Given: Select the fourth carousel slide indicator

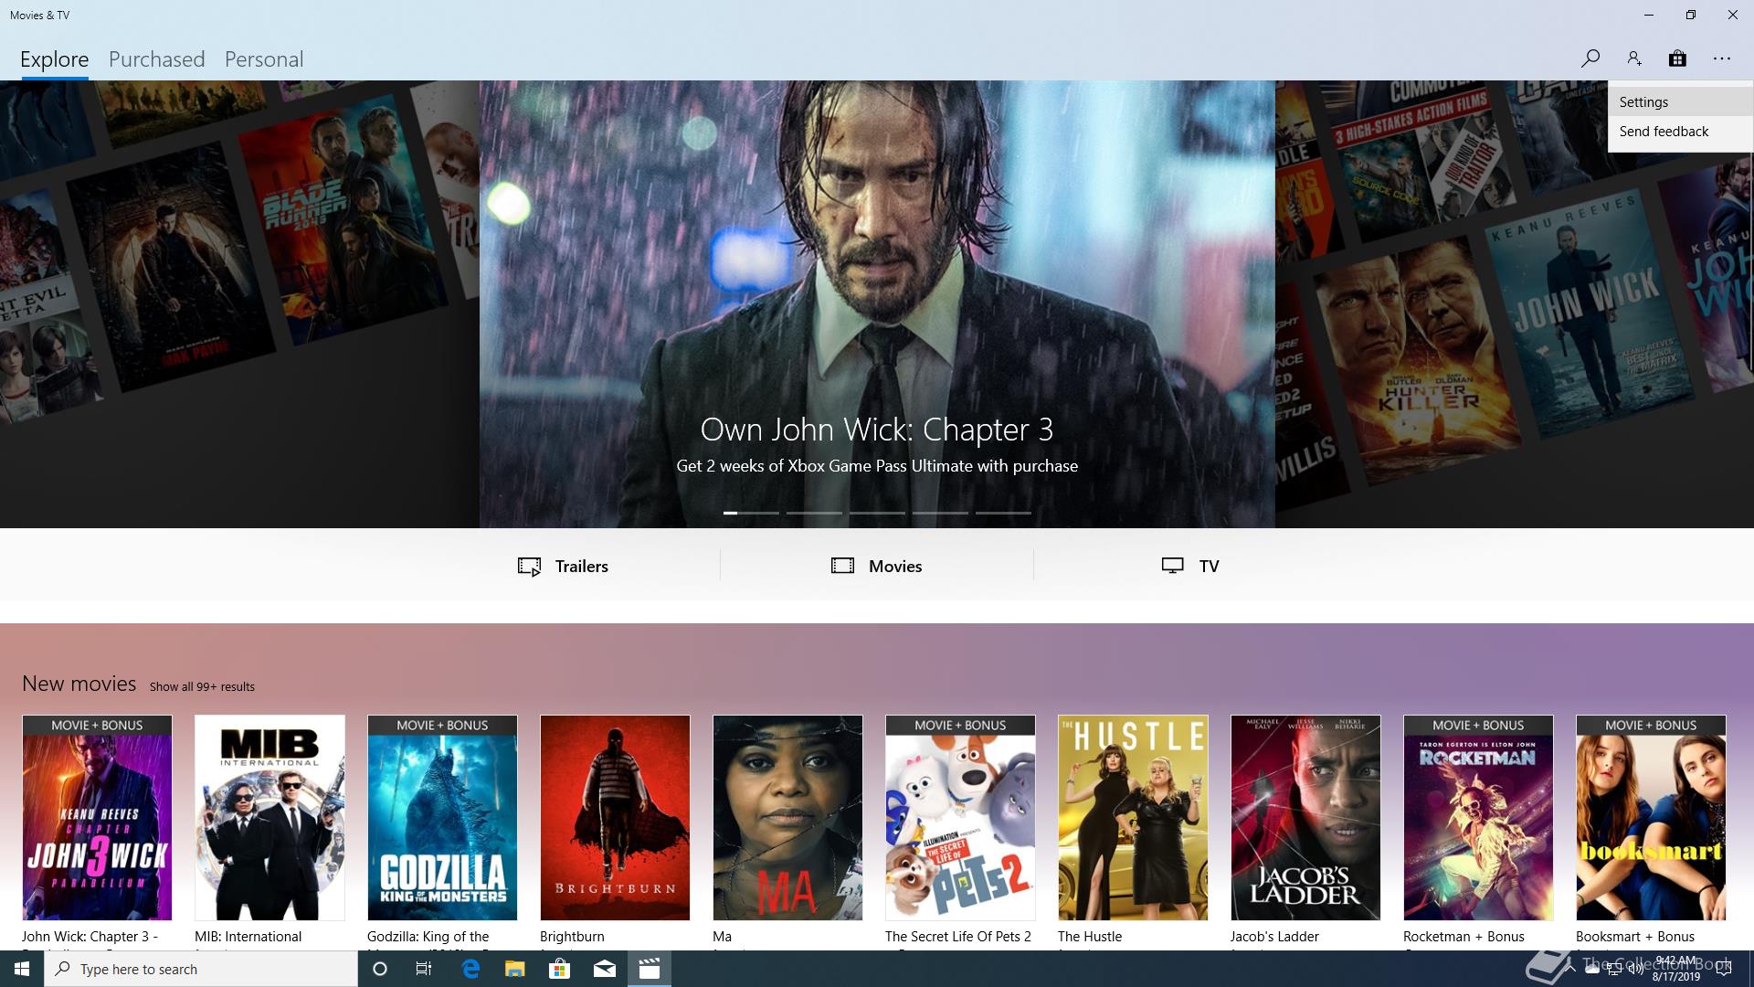Looking at the screenshot, I should [940, 513].
